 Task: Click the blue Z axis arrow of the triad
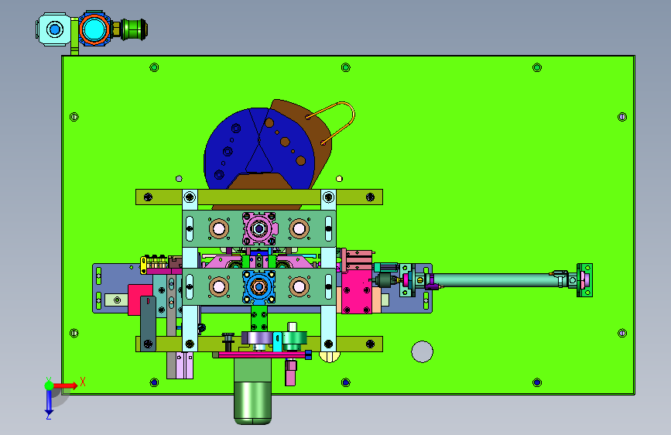click(49, 401)
